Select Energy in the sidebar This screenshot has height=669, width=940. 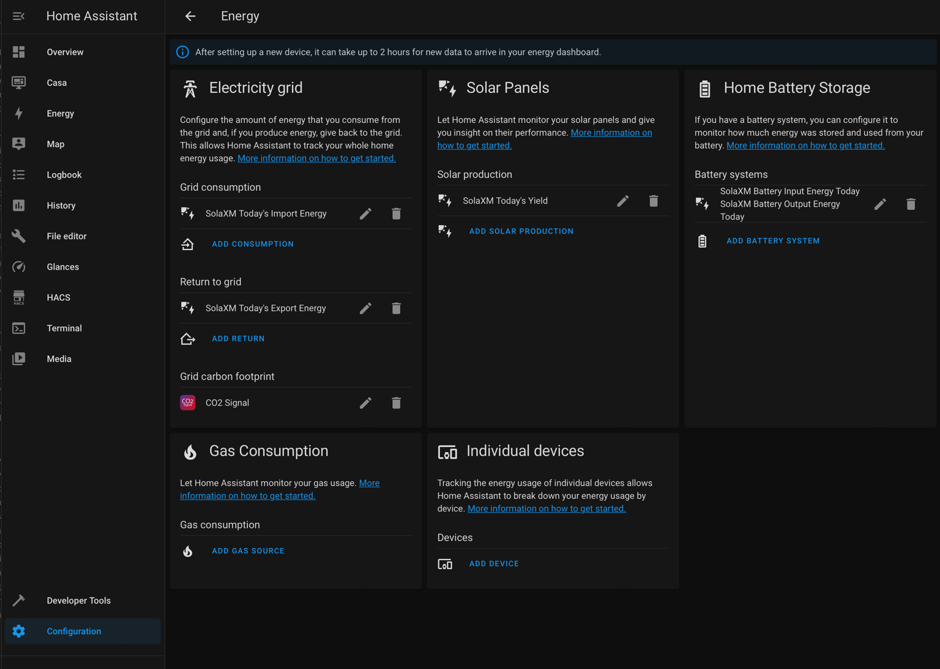pos(83,113)
